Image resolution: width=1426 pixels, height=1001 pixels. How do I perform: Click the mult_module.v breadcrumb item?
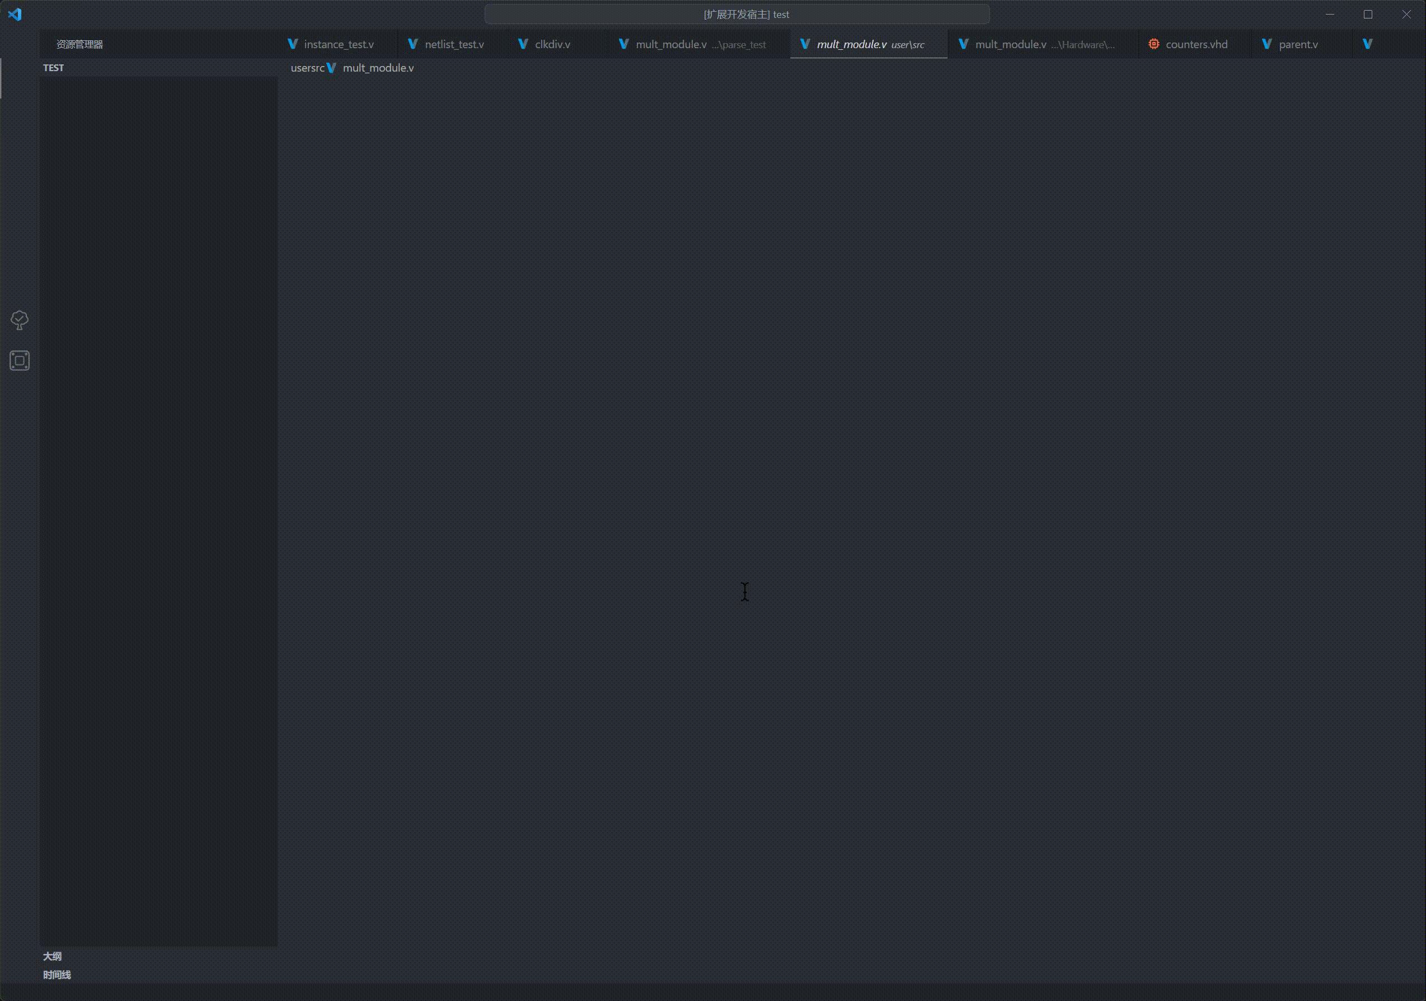click(x=378, y=68)
